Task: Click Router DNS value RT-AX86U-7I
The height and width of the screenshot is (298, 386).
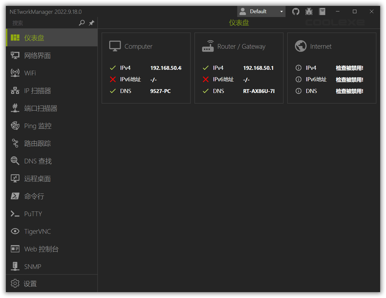Action: 259,91
